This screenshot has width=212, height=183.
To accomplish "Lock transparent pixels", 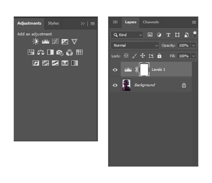I will (x=126, y=56).
